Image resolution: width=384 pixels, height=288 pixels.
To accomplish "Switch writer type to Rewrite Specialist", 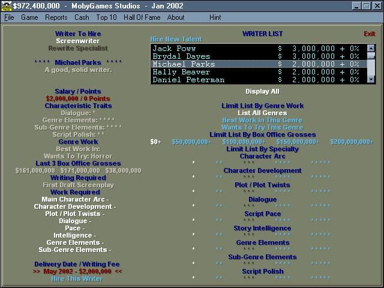I will [x=78, y=49].
